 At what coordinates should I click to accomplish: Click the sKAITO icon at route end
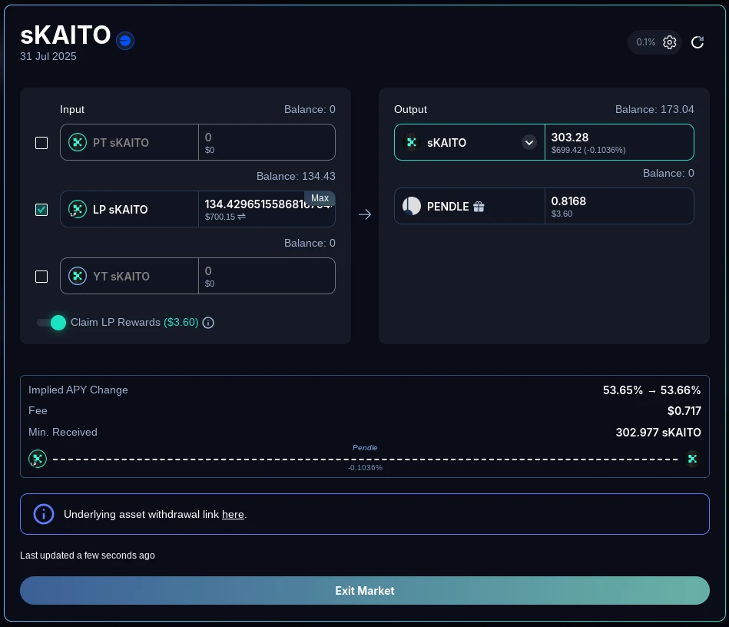click(x=692, y=459)
